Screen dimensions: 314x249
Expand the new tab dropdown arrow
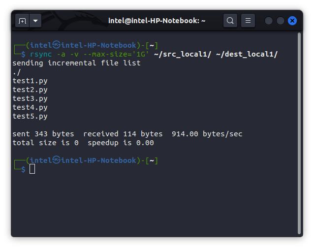(35, 21)
